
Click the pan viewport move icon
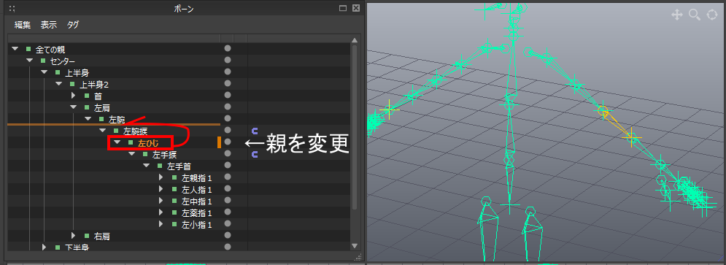tap(677, 15)
